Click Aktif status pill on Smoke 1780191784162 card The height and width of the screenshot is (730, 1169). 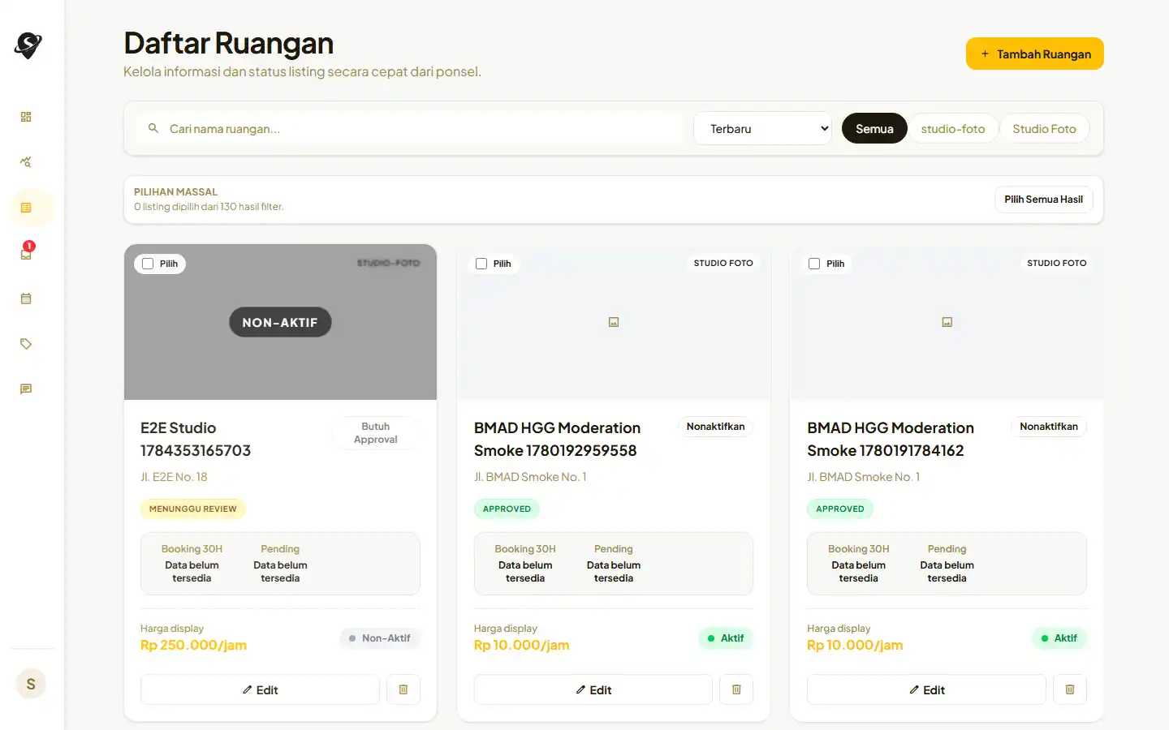click(1059, 638)
